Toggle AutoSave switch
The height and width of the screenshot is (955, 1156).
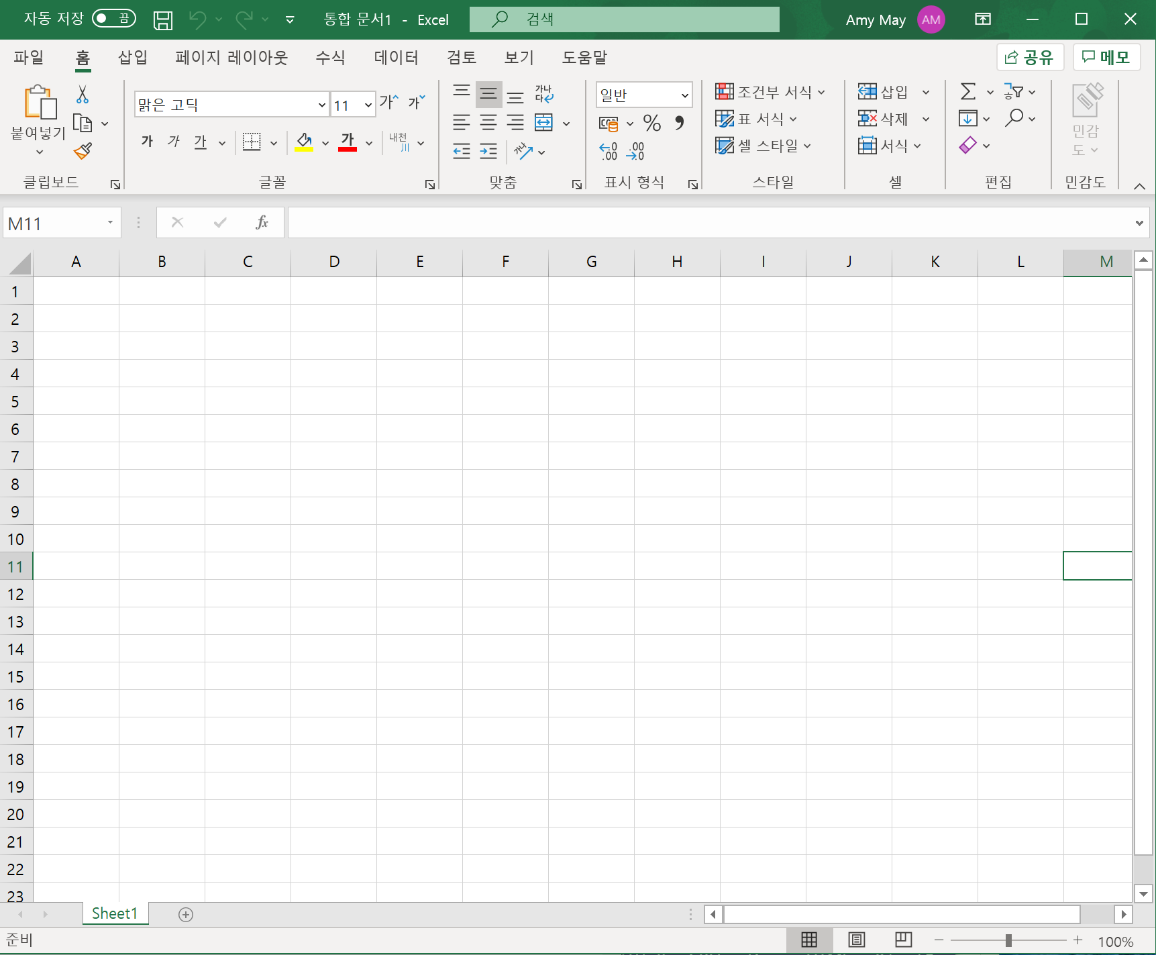pos(114,18)
